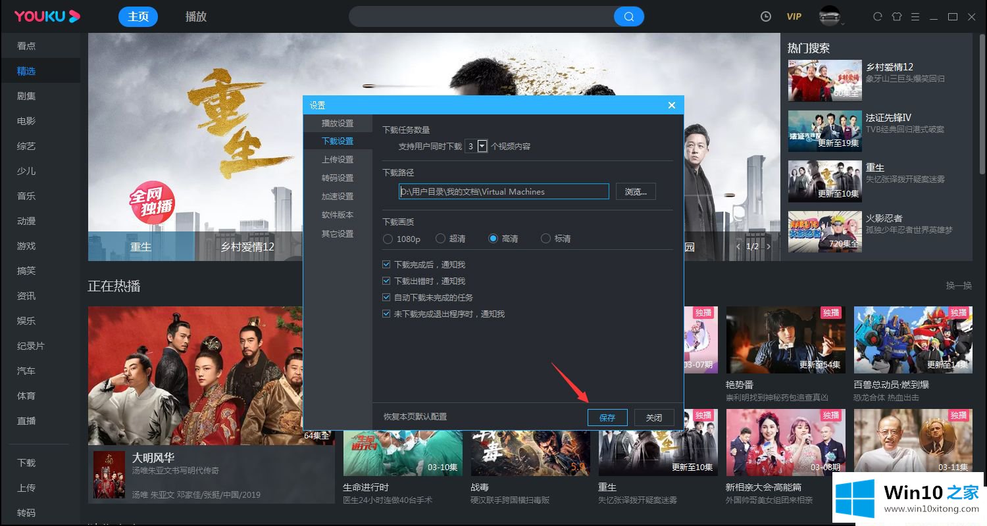Click the 保存 button
The width and height of the screenshot is (987, 526).
pos(607,418)
